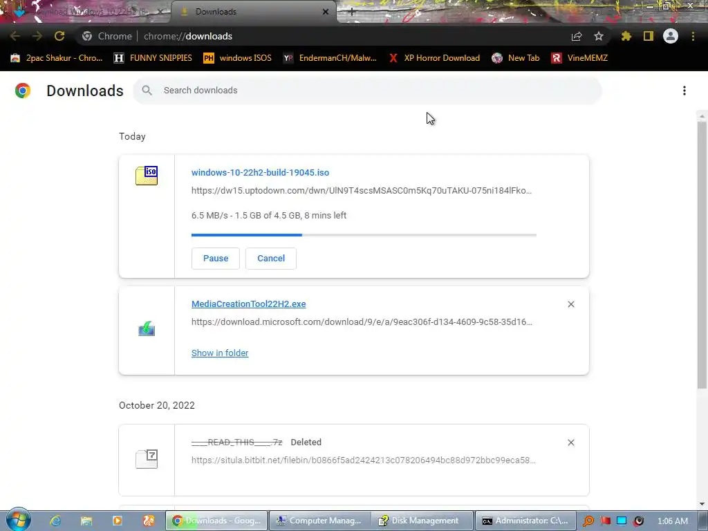Image resolution: width=708 pixels, height=531 pixels.
Task: Open windows ISOS bookmark
Action: pyautogui.click(x=238, y=58)
